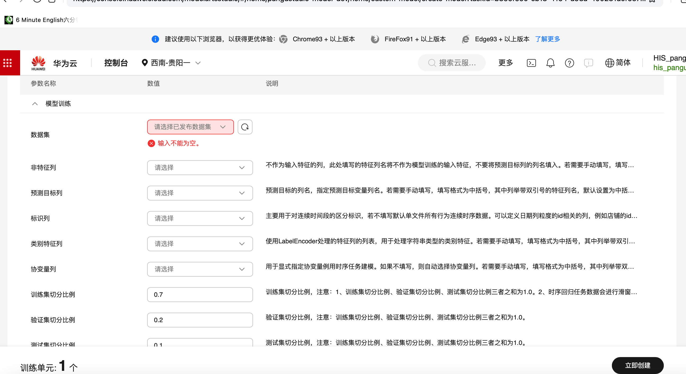Open the 请选择已发布数据集 dropdown
The image size is (686, 374).
click(x=190, y=127)
